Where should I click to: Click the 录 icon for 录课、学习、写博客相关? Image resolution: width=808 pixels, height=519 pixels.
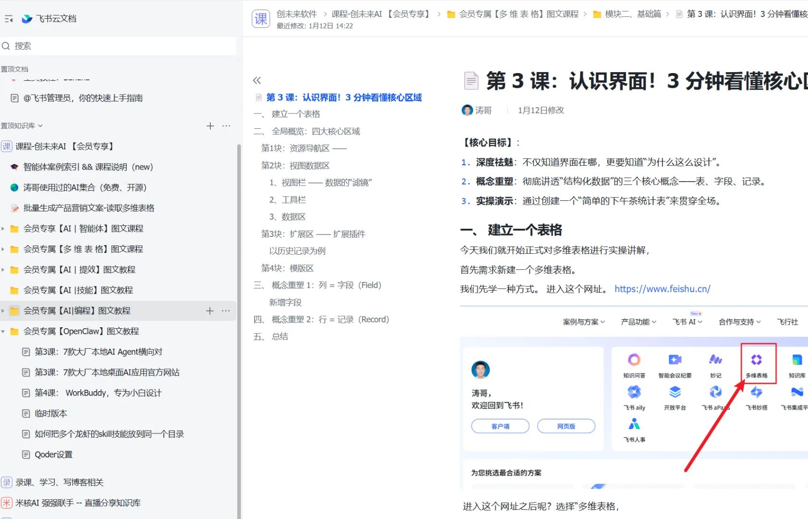pyautogui.click(x=7, y=482)
